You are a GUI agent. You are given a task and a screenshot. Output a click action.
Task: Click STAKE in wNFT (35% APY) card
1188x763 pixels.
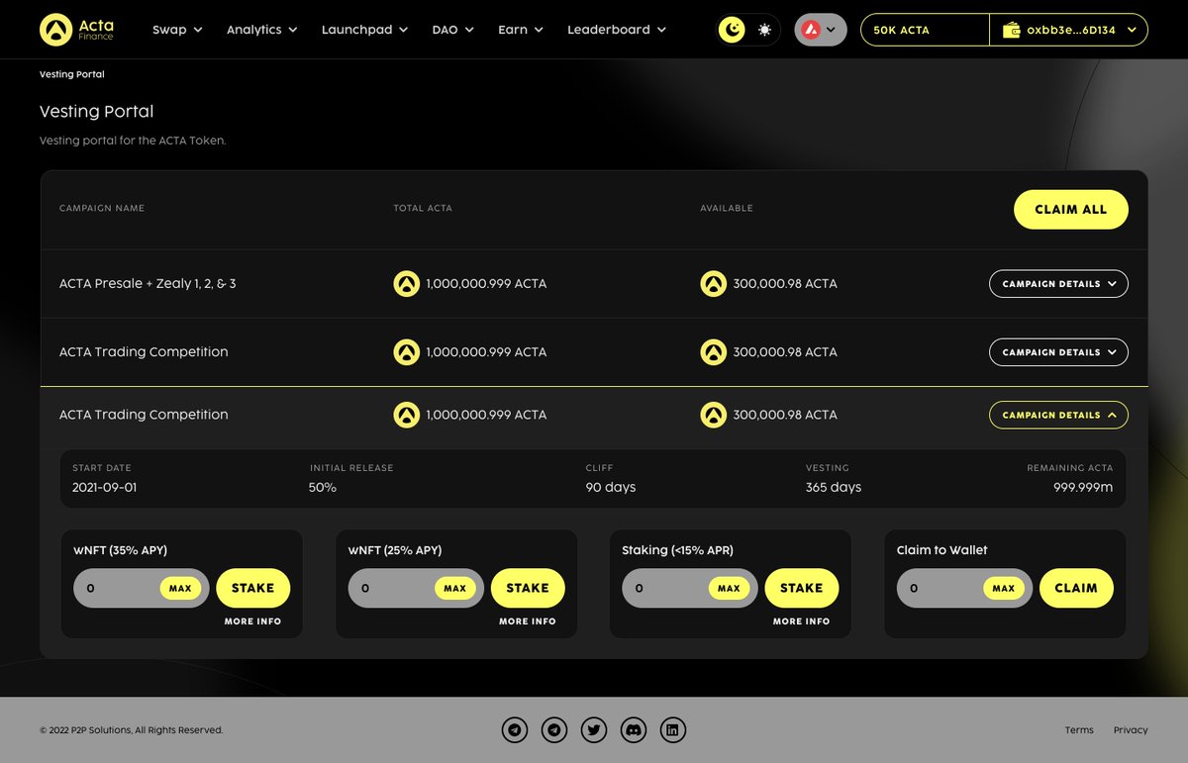tap(252, 588)
